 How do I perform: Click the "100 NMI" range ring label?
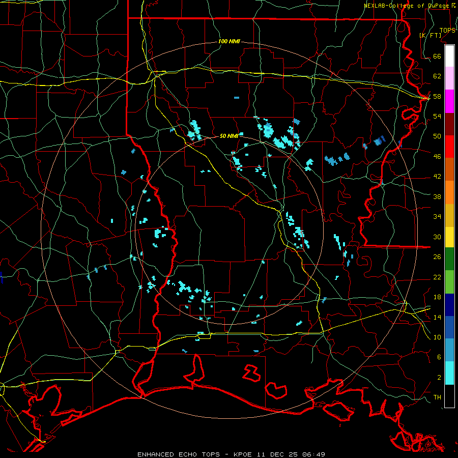tap(229, 42)
